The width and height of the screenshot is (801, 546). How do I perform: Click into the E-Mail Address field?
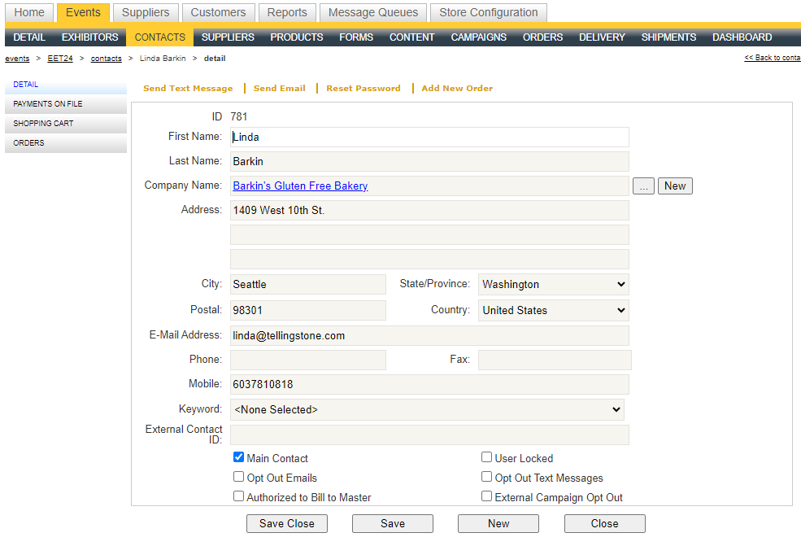click(429, 336)
